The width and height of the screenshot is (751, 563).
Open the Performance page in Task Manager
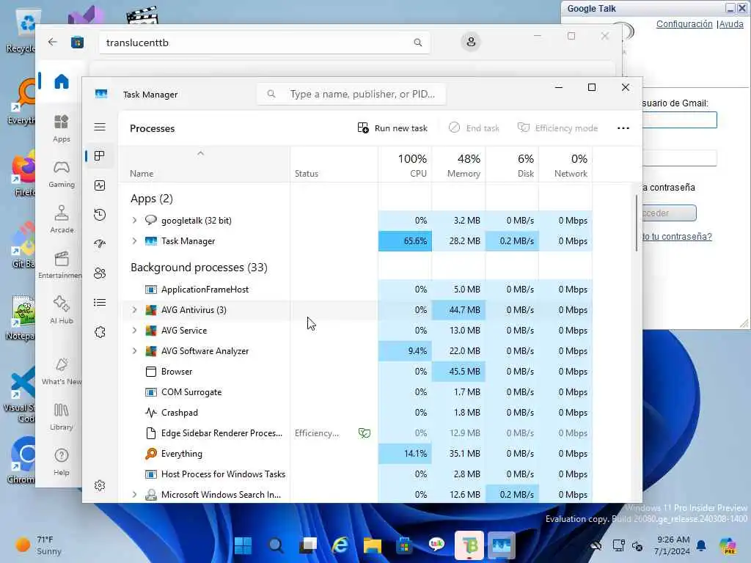tap(100, 185)
